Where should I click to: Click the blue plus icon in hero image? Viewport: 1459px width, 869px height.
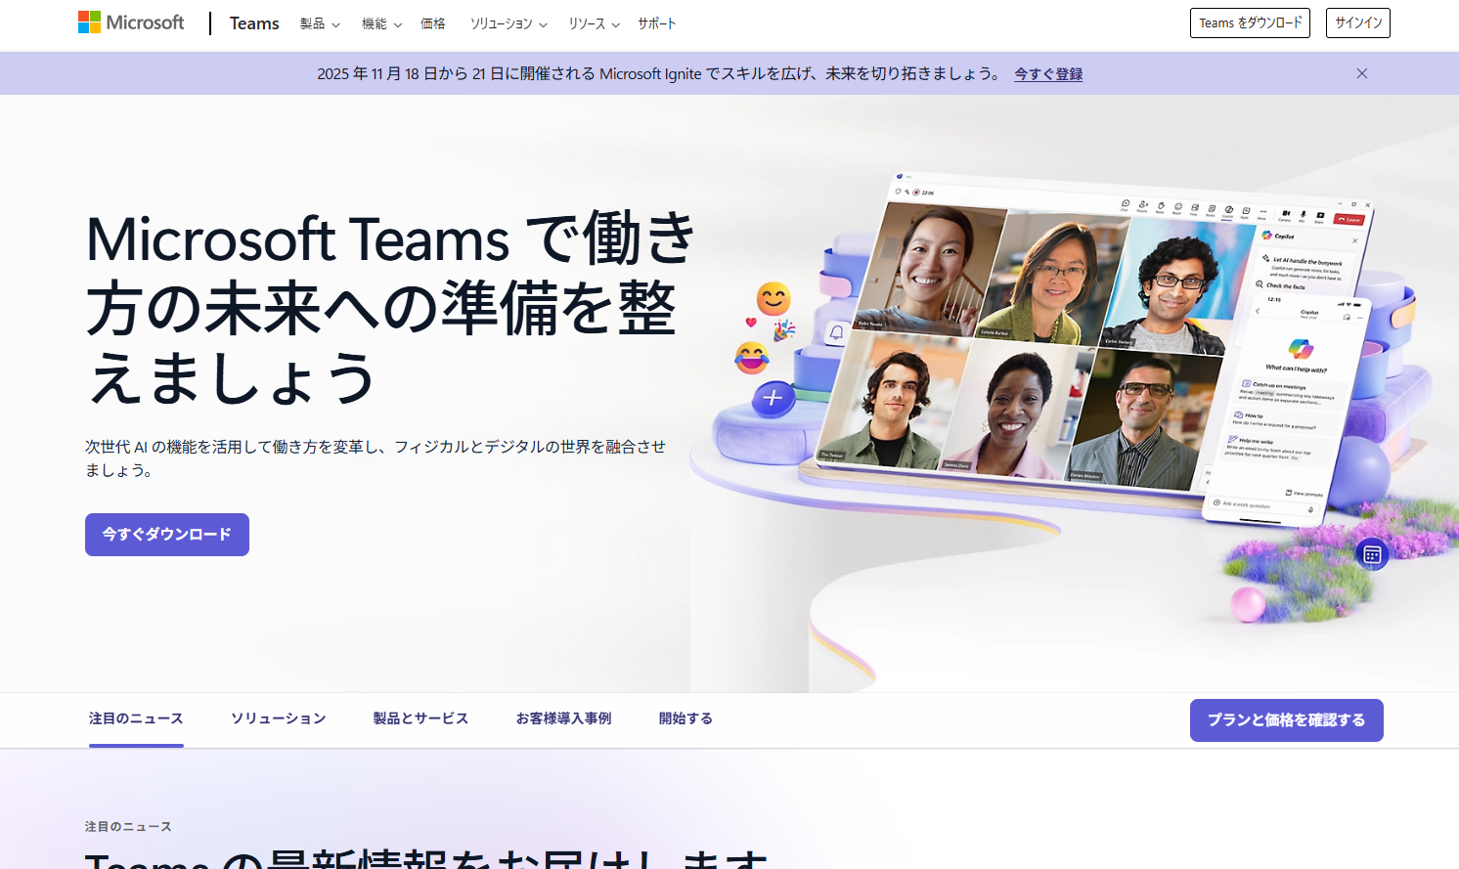(x=773, y=398)
